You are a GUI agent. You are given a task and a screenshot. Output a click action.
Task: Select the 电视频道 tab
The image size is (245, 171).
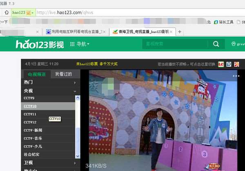(x=37, y=74)
